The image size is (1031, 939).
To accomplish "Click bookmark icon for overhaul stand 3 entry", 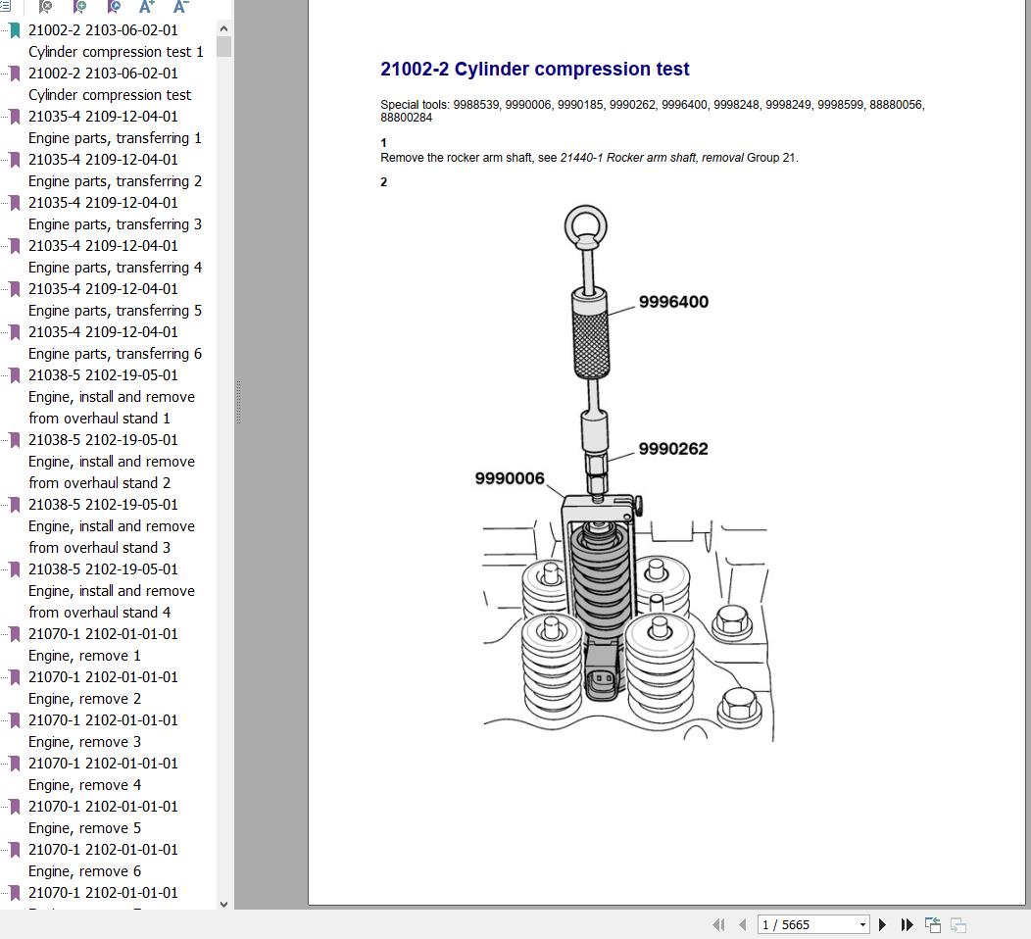I will pos(15,505).
